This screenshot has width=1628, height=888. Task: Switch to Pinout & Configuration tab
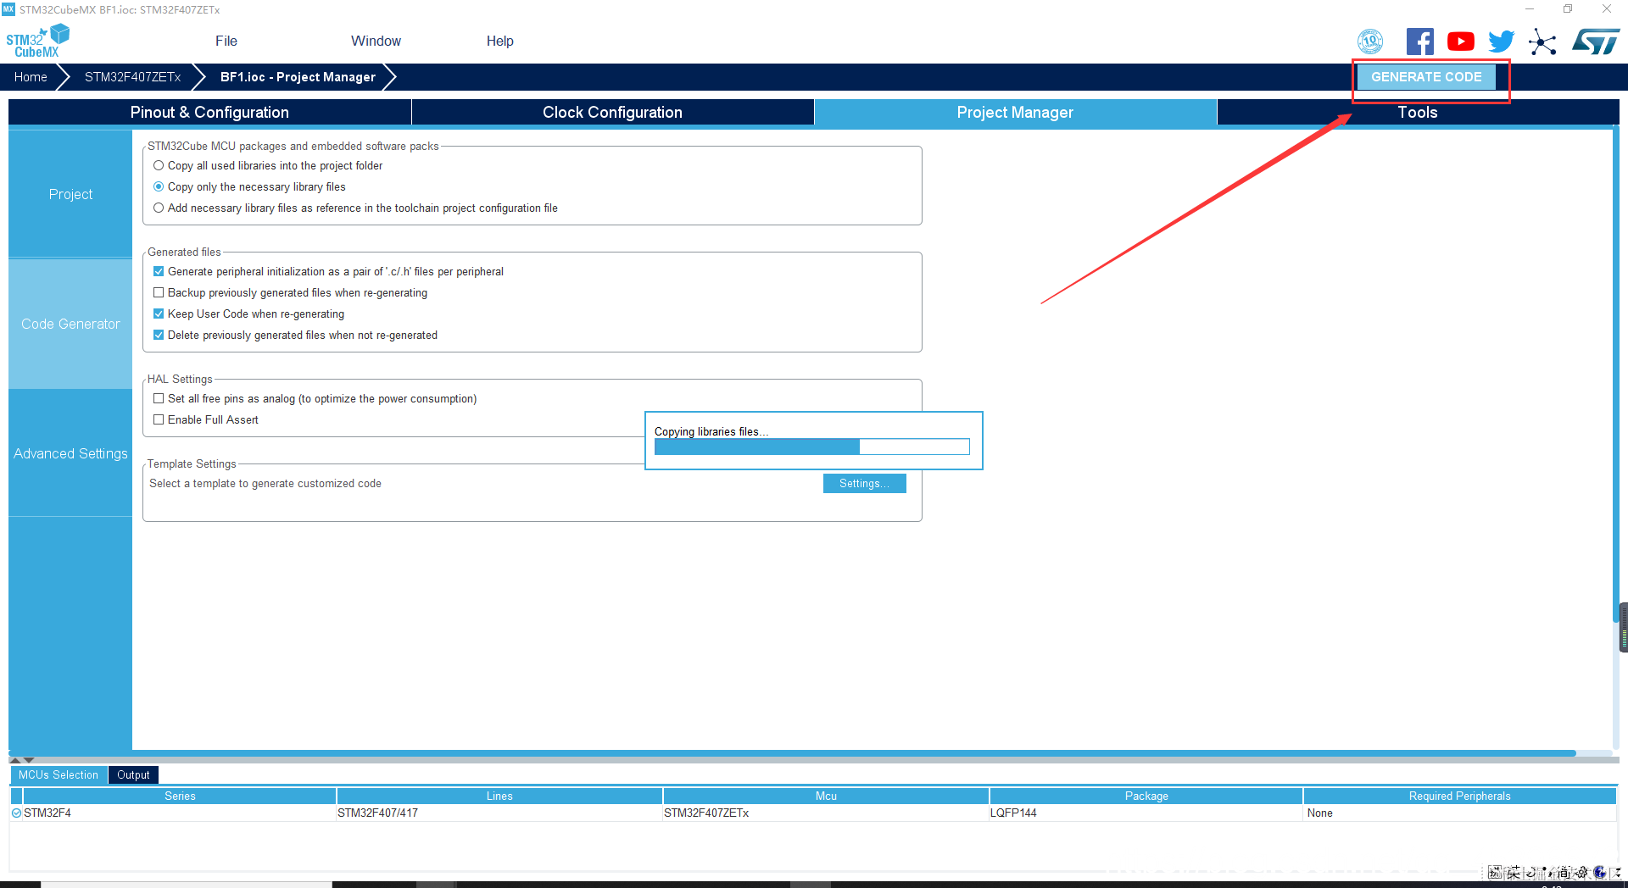click(209, 112)
